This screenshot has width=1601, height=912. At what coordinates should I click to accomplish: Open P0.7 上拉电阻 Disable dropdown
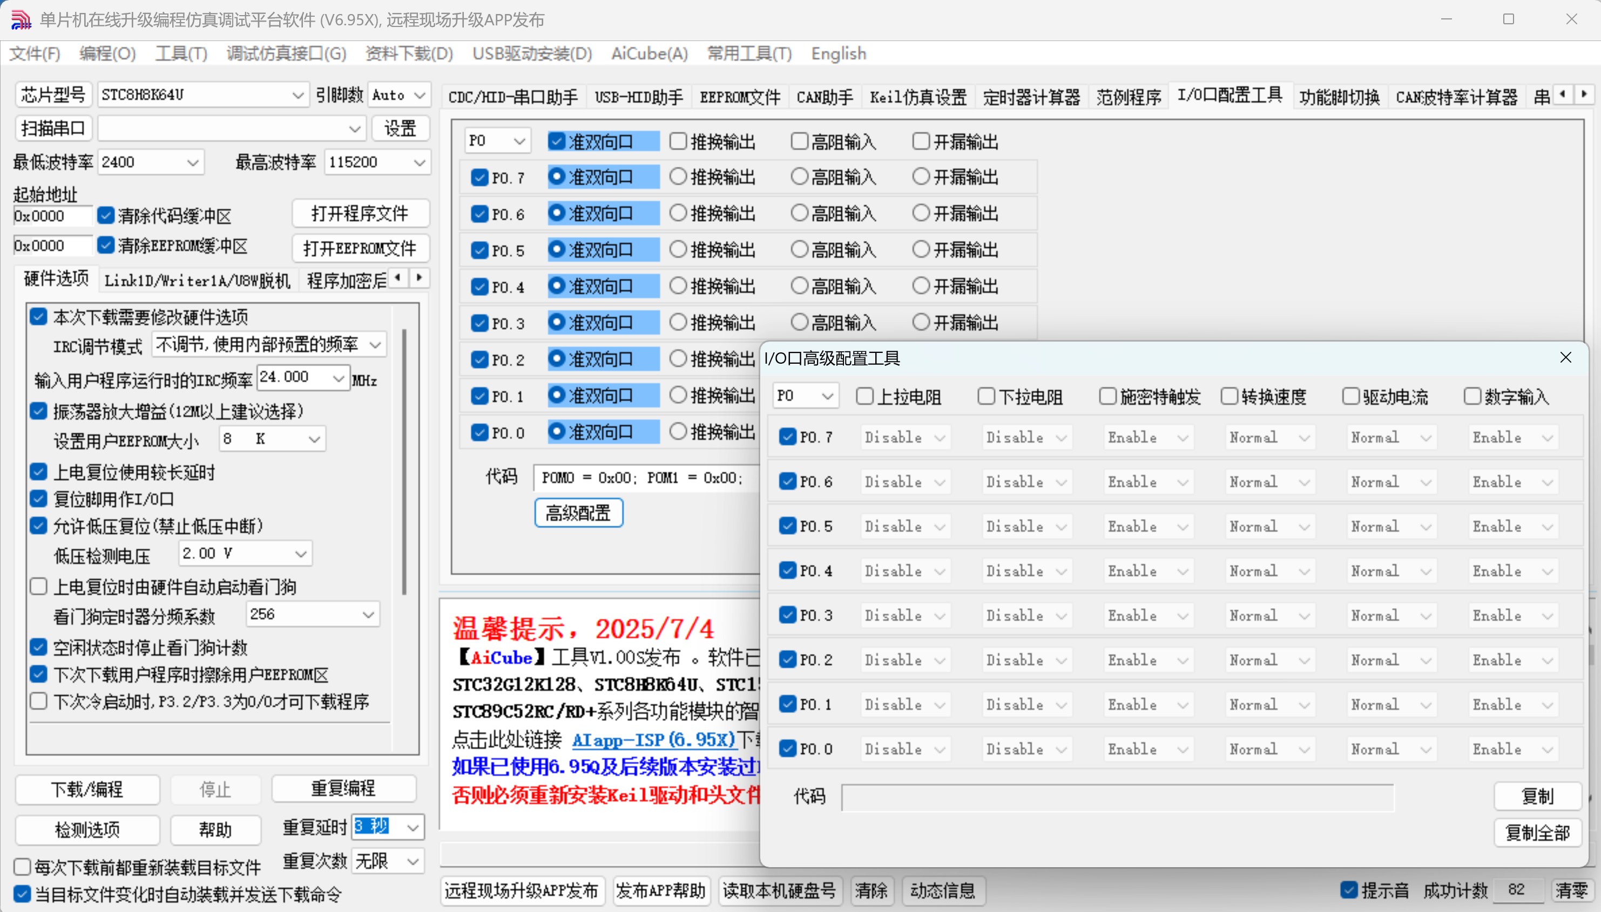[904, 437]
